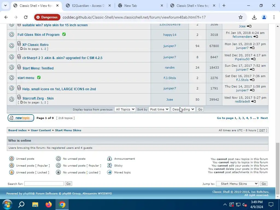Viewport: 280px width, 210px height.
Task: Open the Jump to Start Menu Skins dropdown
Action: point(238,183)
